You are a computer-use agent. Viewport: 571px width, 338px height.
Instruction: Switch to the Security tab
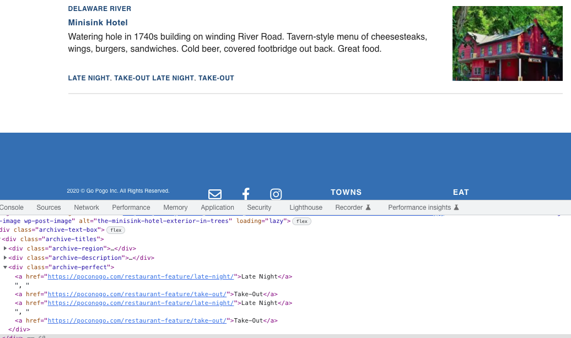click(x=259, y=208)
